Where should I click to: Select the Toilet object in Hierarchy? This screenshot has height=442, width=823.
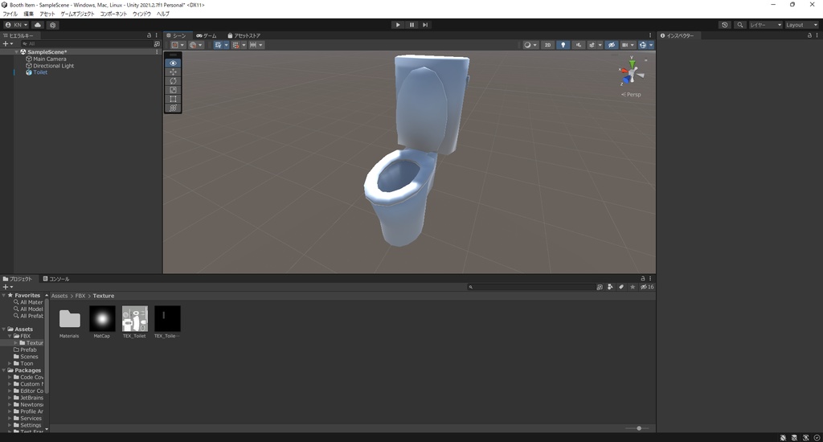pyautogui.click(x=40, y=72)
